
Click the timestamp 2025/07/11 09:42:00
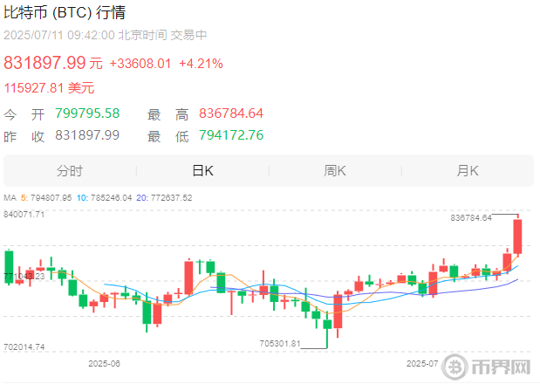coord(59,35)
